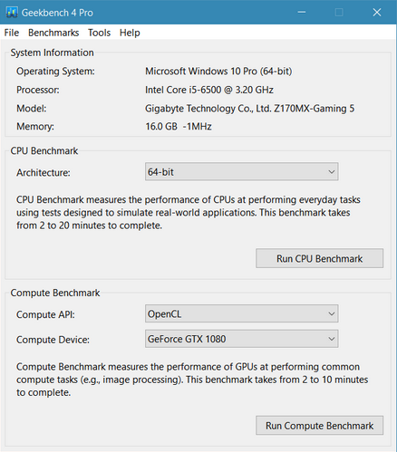Click the Gigabyte Z170MX-Gaming 5 model text
This screenshot has width=397, height=452.
[x=249, y=109]
